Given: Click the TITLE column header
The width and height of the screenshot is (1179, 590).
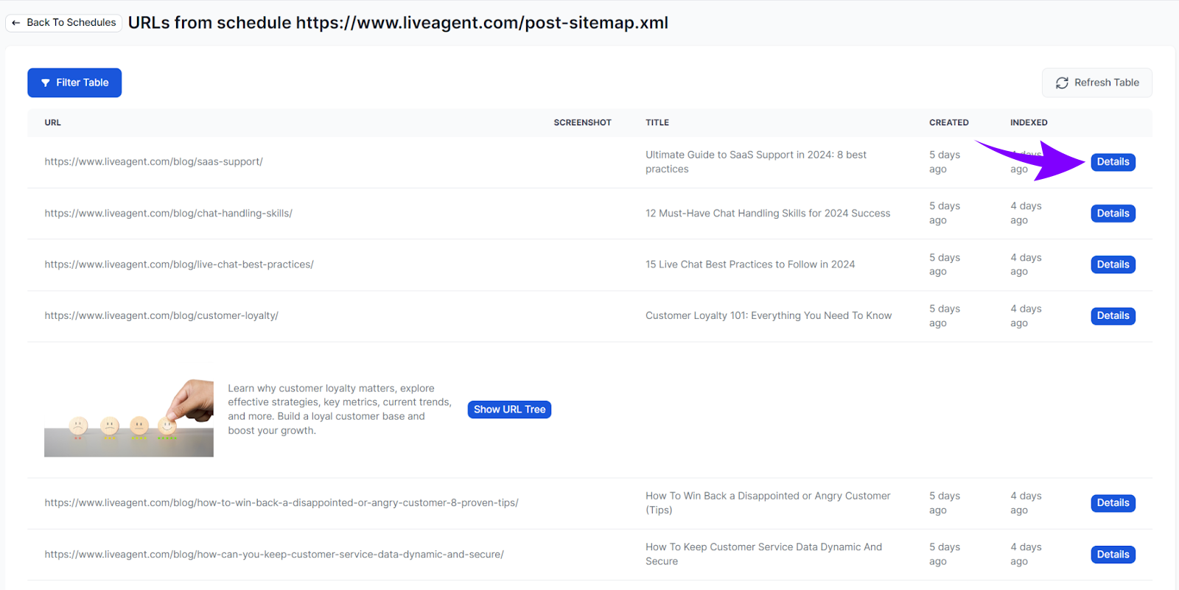Looking at the screenshot, I should [x=657, y=123].
